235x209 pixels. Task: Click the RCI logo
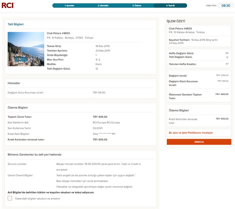click(x=8, y=5)
